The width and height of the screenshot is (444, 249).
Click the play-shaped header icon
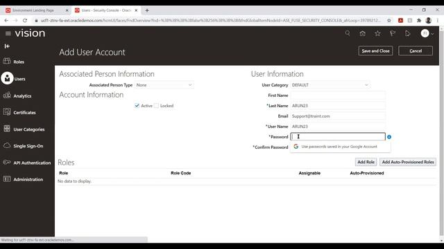point(407,34)
